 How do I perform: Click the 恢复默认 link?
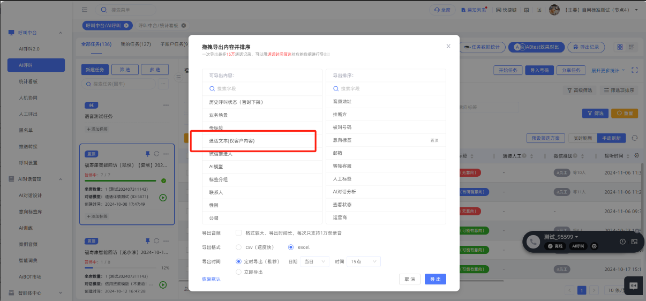[211, 279]
